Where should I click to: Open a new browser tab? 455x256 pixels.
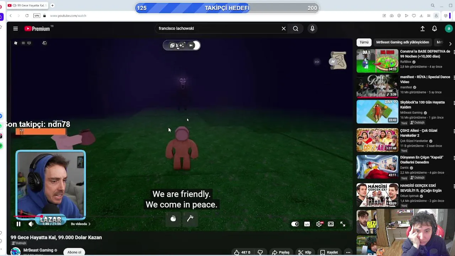click(x=52, y=5)
